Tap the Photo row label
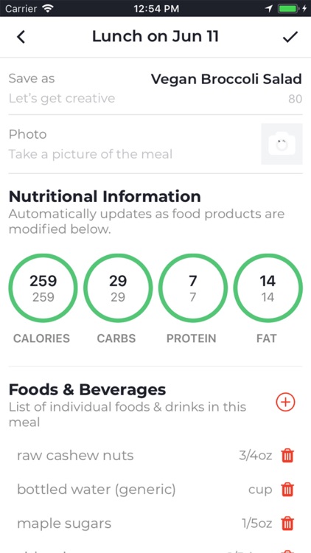Screen dimensions: 311x553 click(x=27, y=134)
